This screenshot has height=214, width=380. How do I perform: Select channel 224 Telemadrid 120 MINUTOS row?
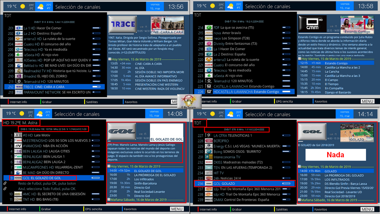(245, 81)
